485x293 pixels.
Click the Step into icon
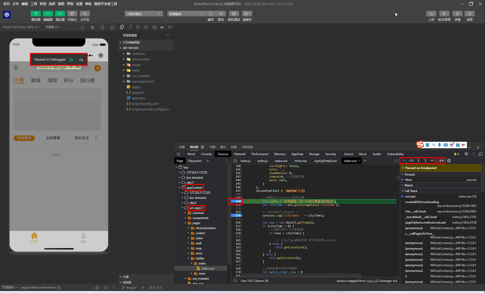[x=418, y=161]
